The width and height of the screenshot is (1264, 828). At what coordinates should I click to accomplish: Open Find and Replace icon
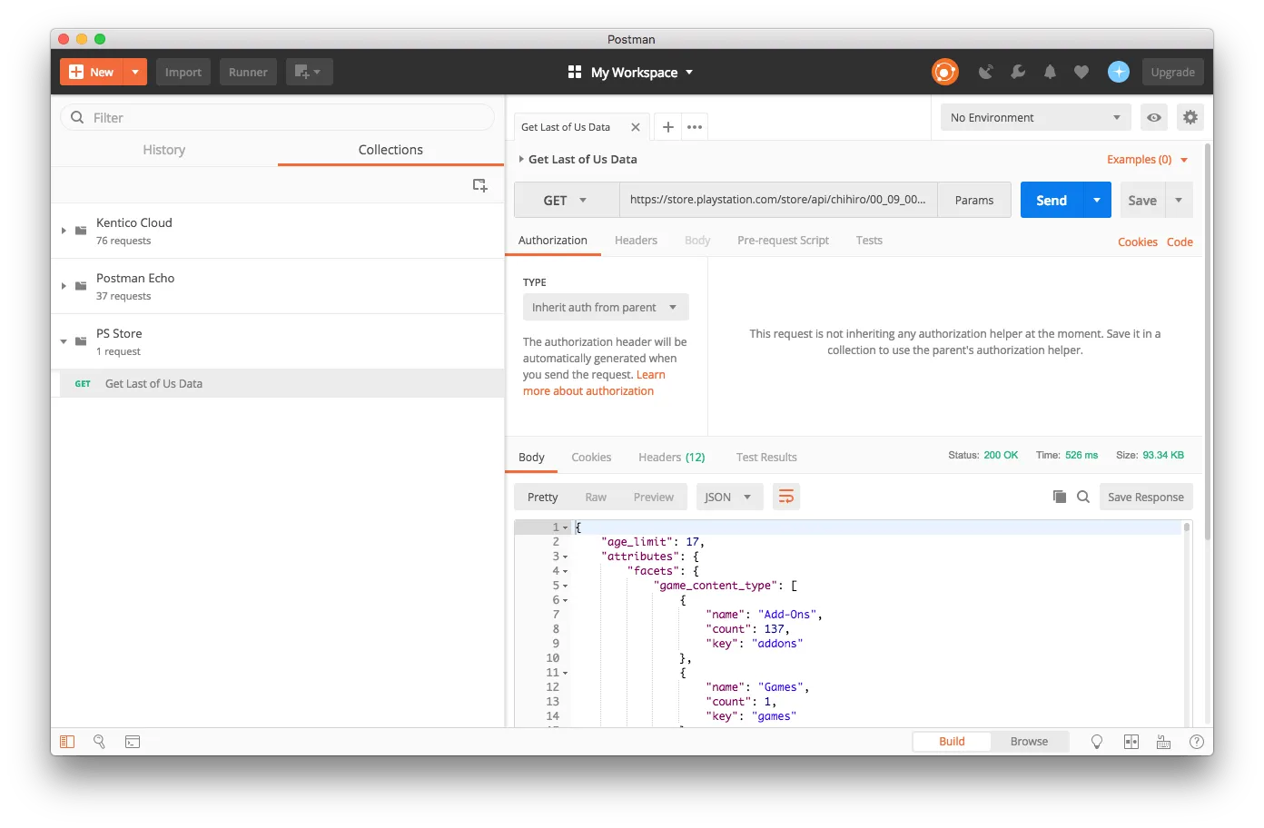pos(100,742)
